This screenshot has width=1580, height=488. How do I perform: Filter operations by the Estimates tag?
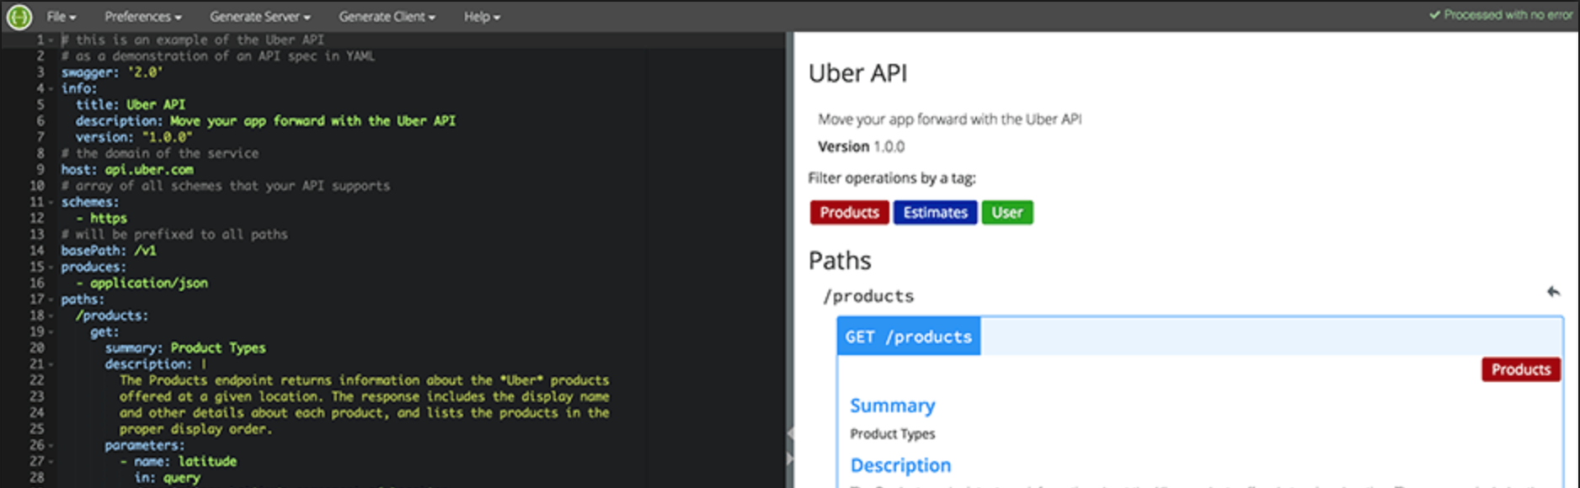[x=935, y=213]
